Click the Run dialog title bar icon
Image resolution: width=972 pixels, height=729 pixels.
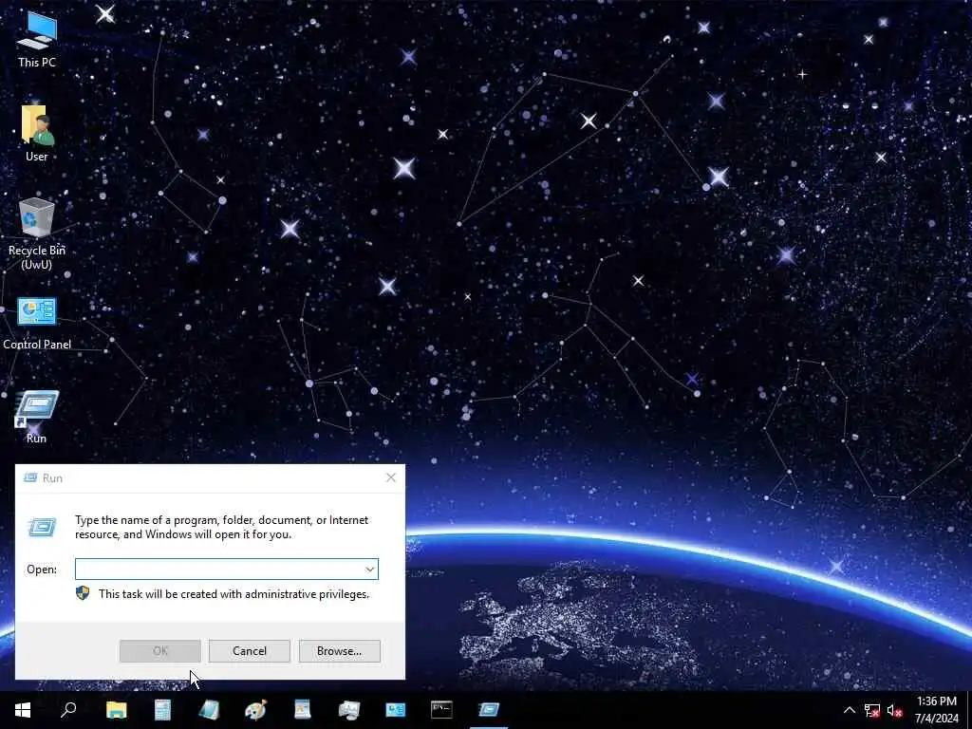coord(29,477)
